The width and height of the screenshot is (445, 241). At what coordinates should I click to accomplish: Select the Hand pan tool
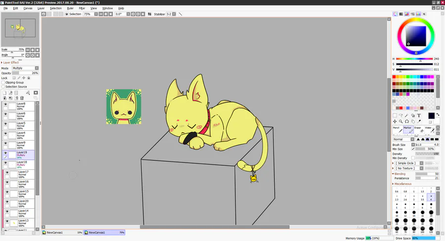tap(413, 121)
